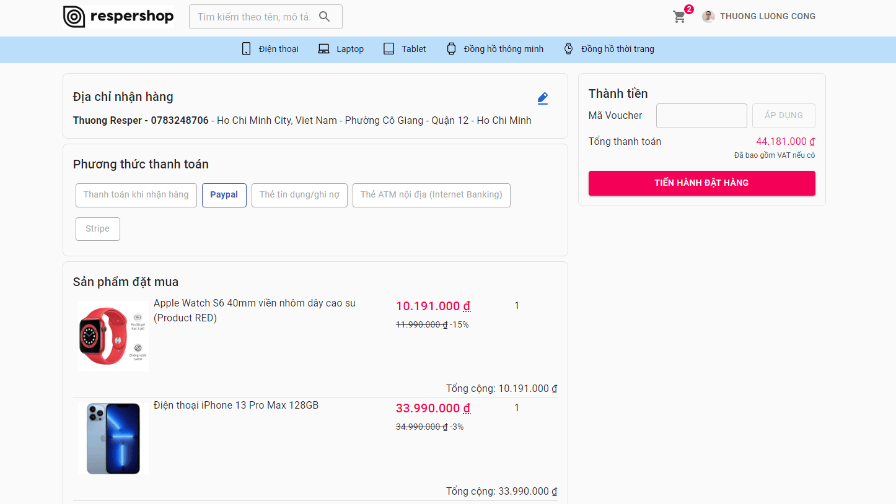
Task: Edit the delivery address pencil icon
Action: [543, 98]
